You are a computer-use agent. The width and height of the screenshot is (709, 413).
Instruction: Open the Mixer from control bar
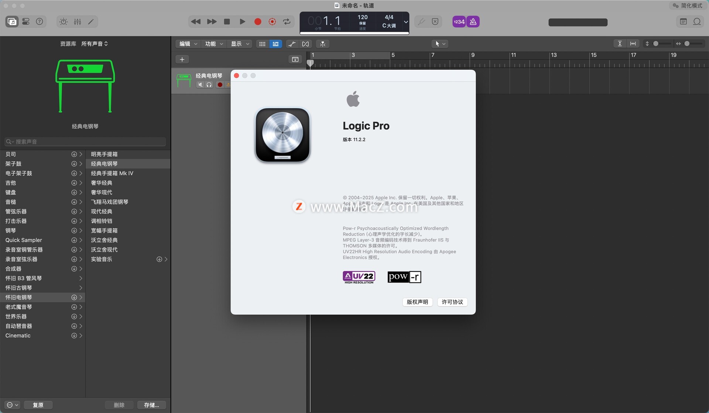[x=77, y=22]
